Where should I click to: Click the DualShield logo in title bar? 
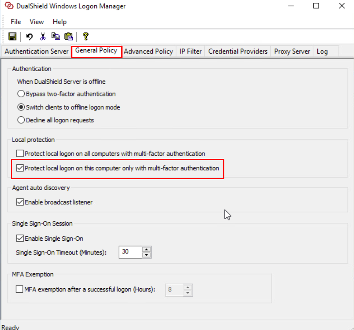click(9, 6)
